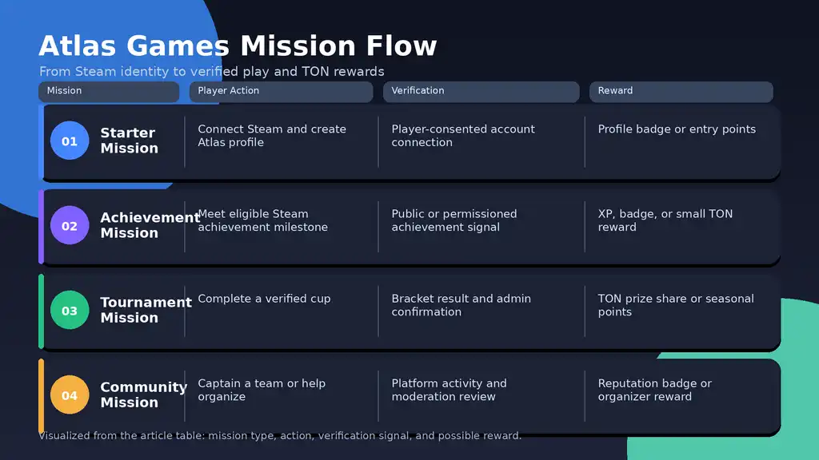Click the orange 04 number badge
Screen dimensions: 819x460
click(x=70, y=395)
